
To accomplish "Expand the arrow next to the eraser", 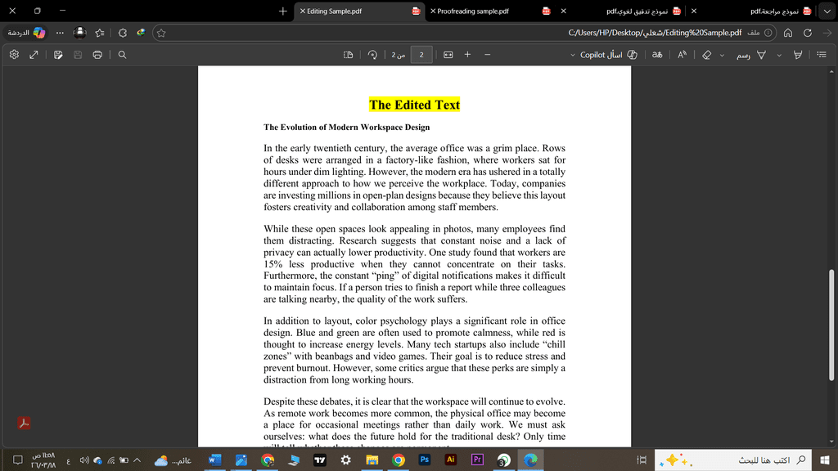I will point(722,55).
